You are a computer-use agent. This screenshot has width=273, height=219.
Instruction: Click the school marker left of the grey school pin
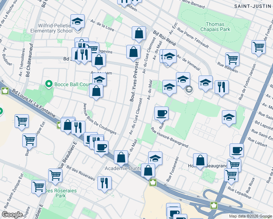coord(169,87)
